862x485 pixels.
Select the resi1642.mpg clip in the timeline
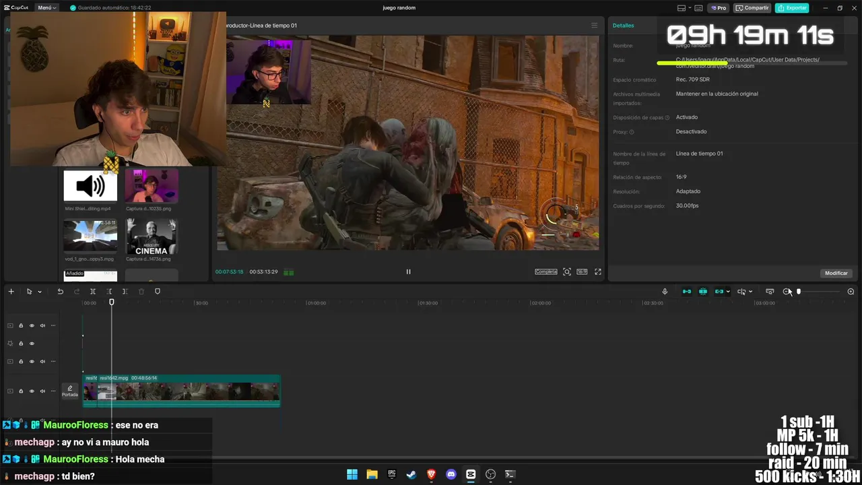[x=189, y=391]
